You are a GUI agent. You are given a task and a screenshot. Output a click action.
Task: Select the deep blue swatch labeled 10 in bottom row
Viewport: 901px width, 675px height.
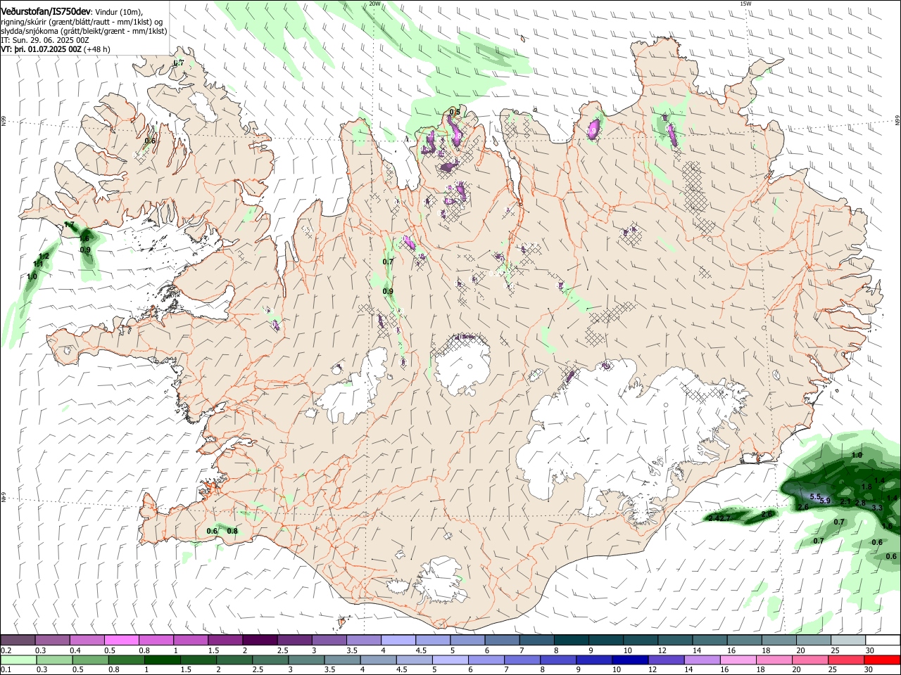click(630, 660)
